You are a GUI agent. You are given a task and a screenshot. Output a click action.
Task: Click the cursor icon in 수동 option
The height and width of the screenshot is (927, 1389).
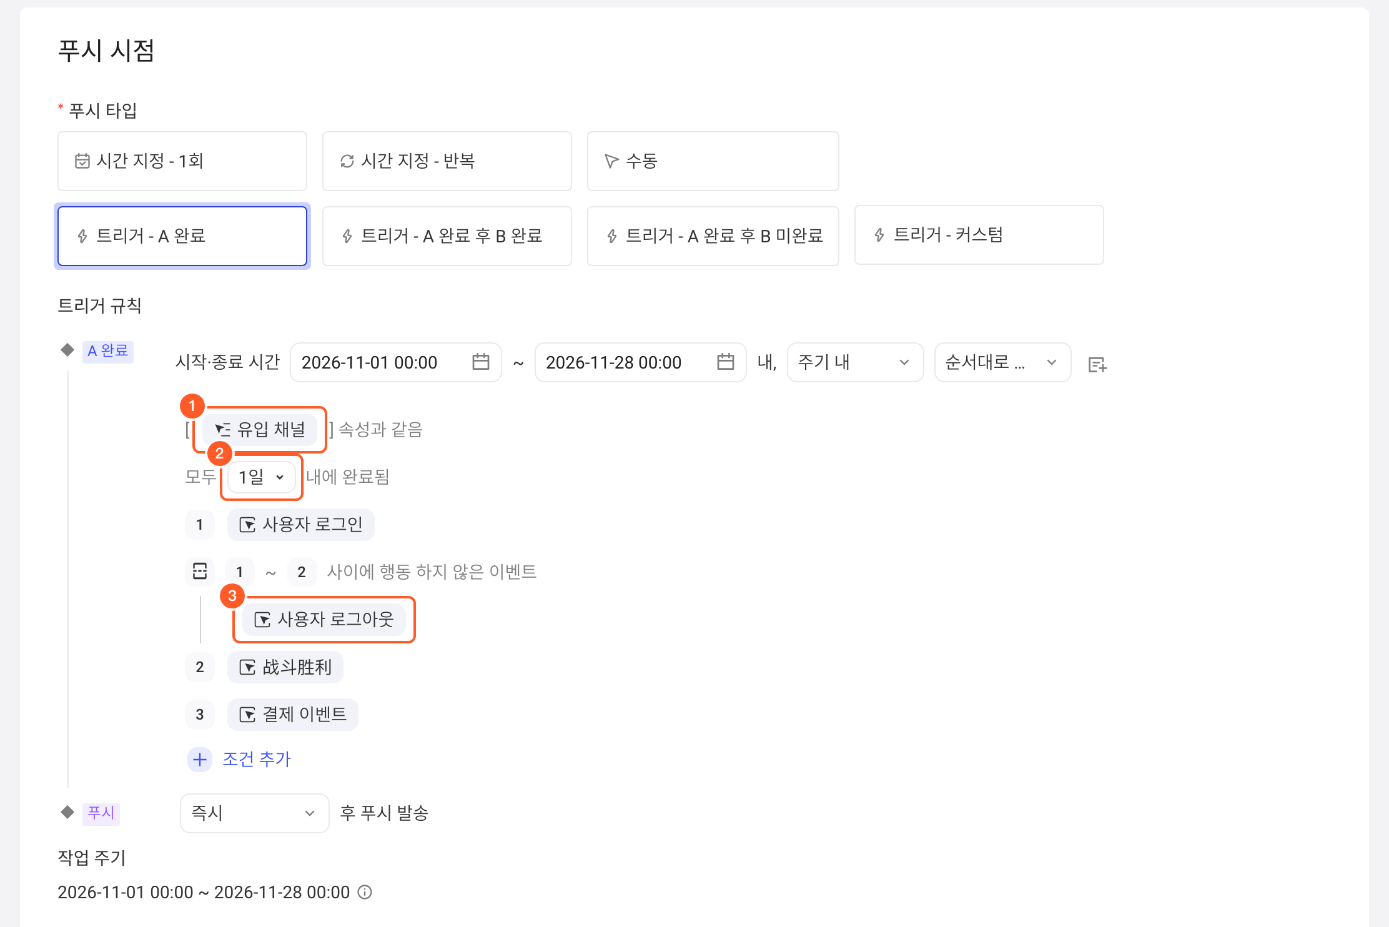[x=612, y=161]
